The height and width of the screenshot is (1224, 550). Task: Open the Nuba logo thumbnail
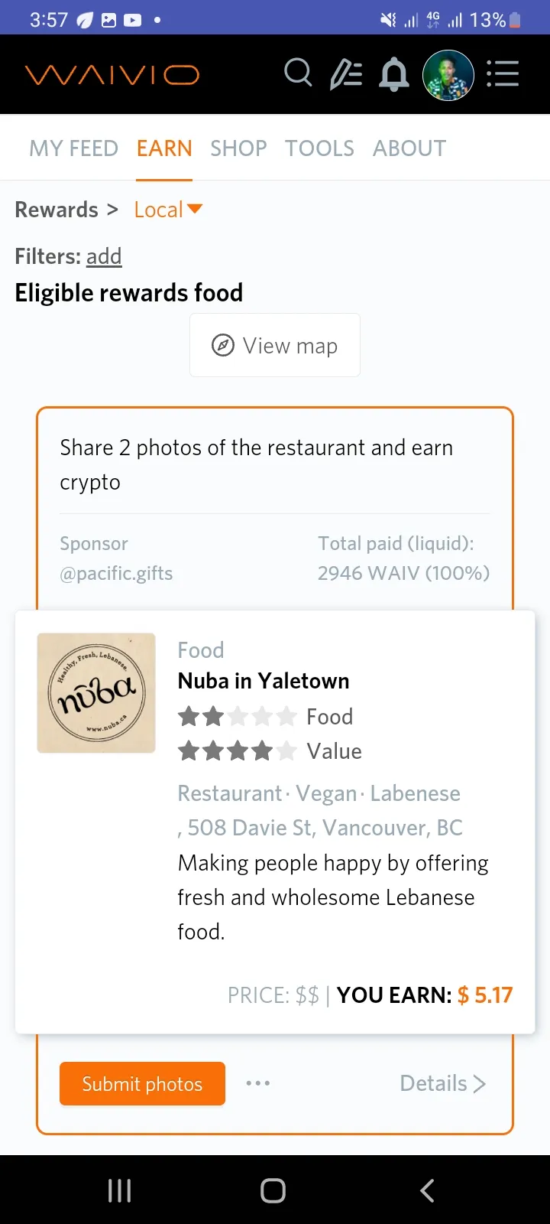[x=96, y=693]
